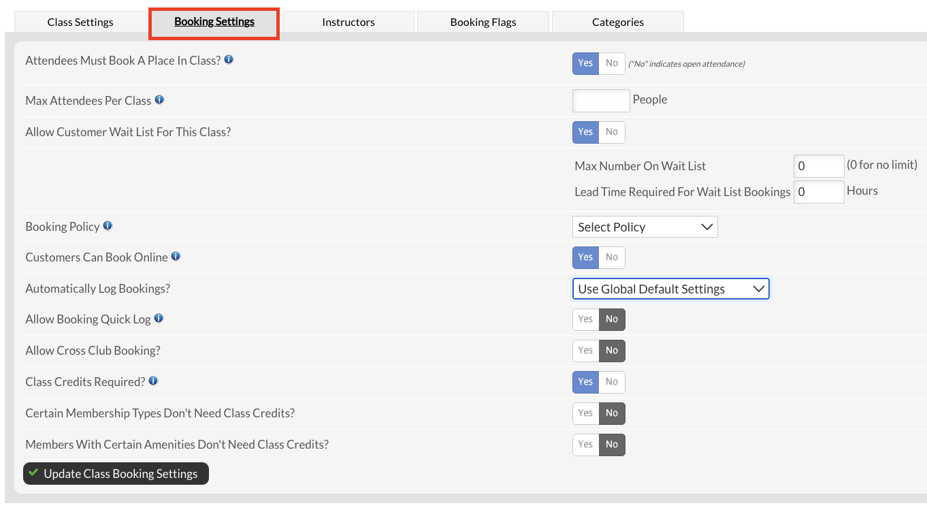Click the Lead Time Required Hours field
Image resolution: width=927 pixels, height=512 pixels.
819,192
